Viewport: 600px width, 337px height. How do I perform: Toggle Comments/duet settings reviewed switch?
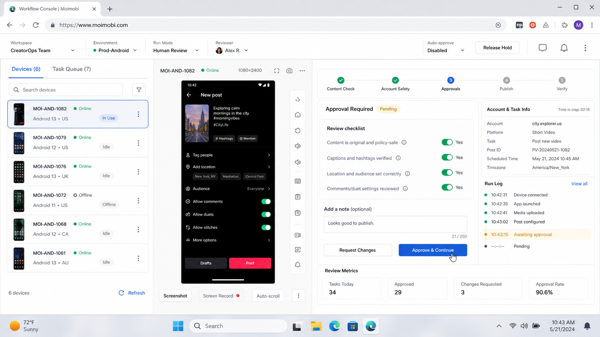click(447, 187)
